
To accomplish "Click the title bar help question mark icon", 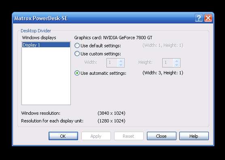I will [199, 18].
